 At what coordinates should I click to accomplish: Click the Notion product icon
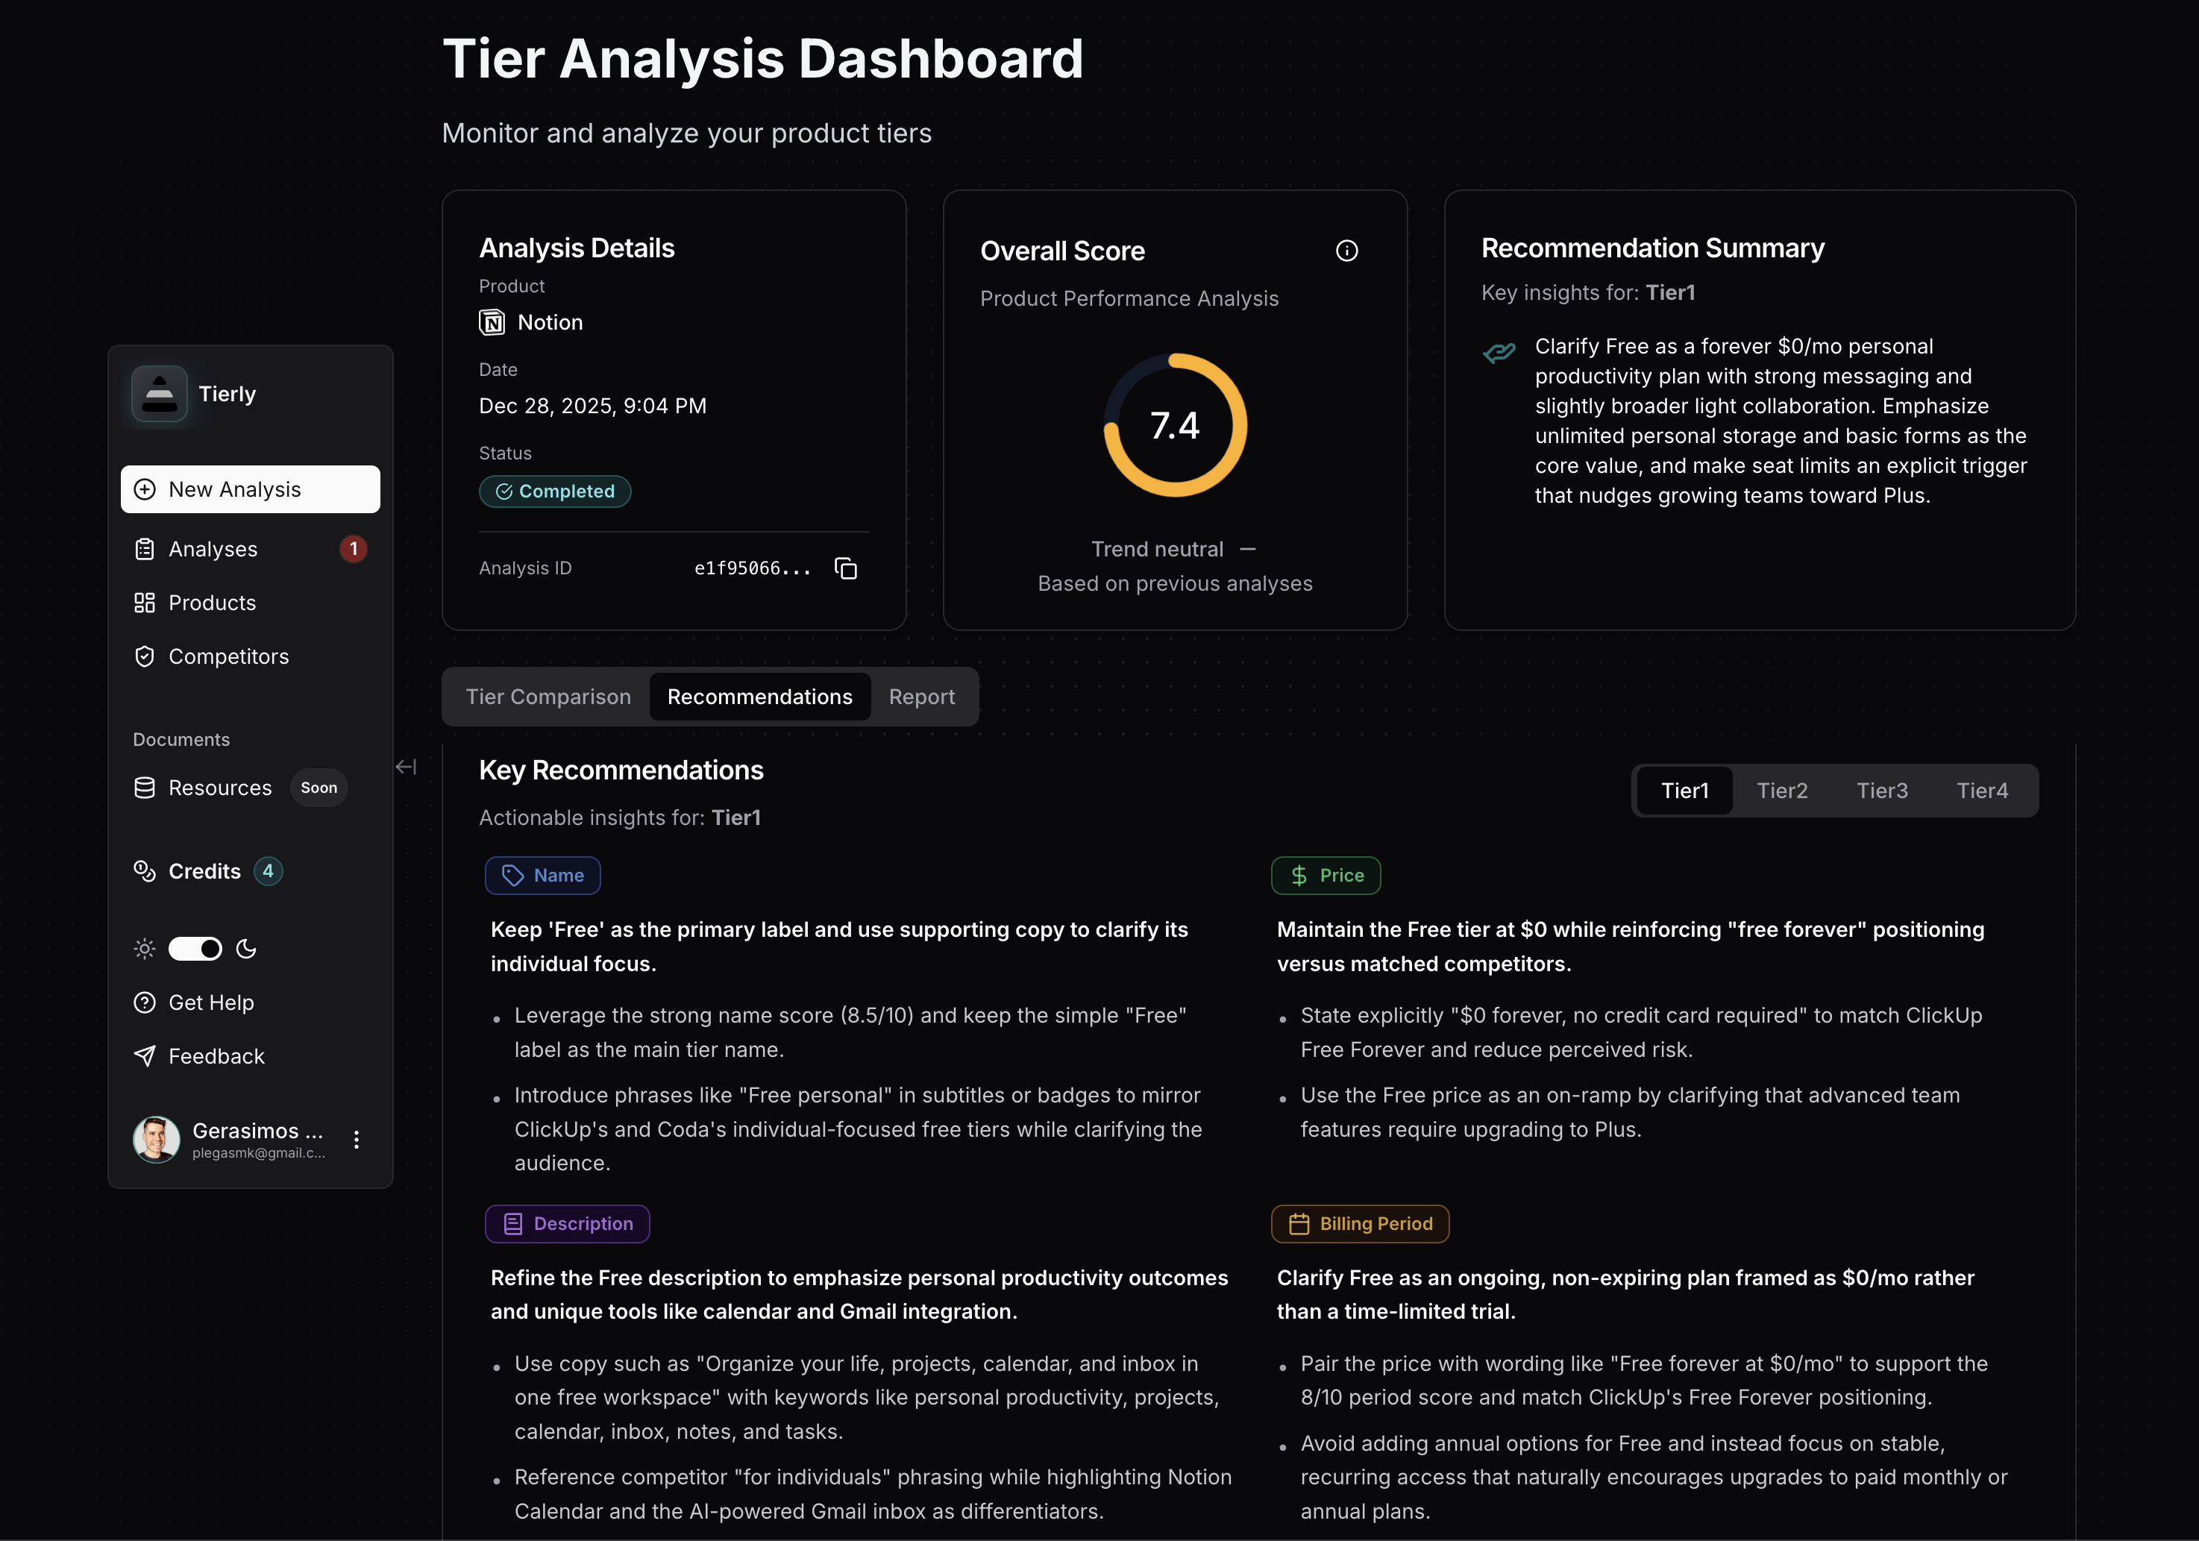492,321
